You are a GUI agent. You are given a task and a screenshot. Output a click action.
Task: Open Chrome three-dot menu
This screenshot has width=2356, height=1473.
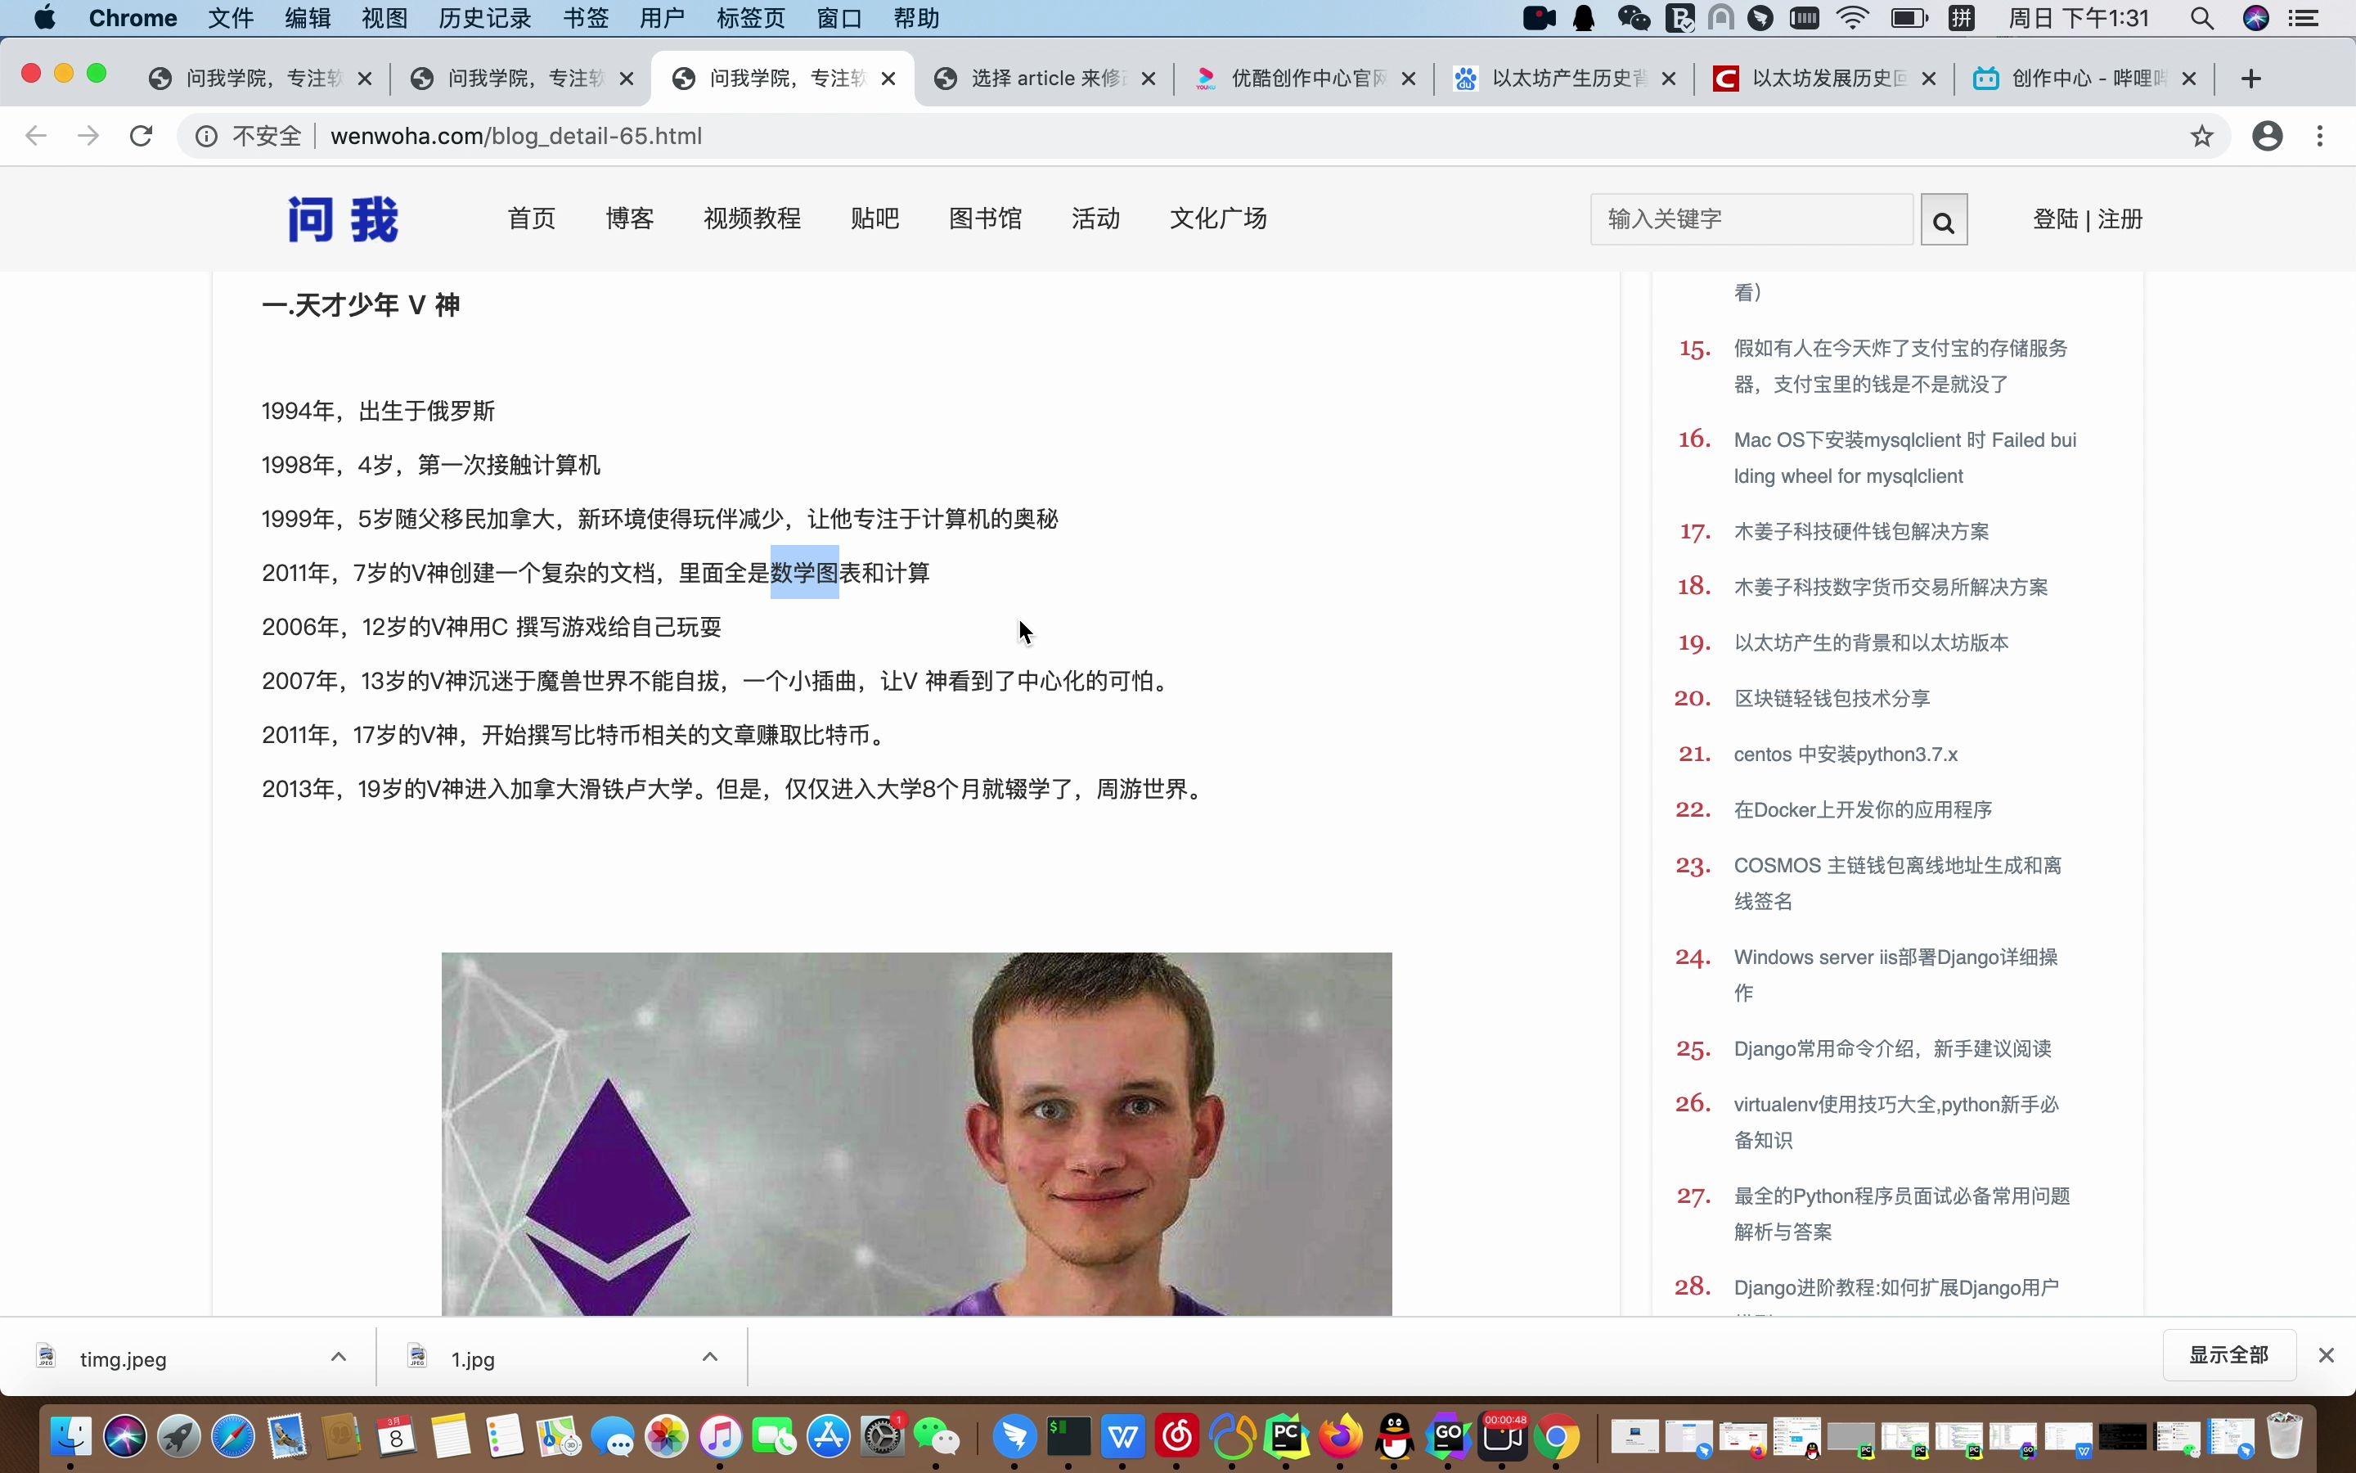(2320, 137)
